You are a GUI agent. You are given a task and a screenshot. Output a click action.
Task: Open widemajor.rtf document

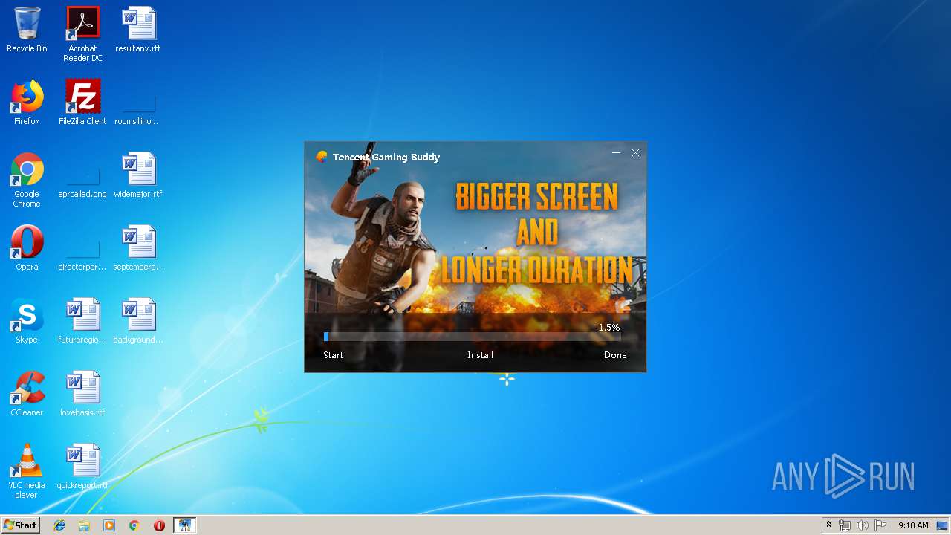pyautogui.click(x=138, y=175)
